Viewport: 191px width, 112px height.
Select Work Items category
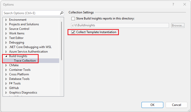point(17,33)
